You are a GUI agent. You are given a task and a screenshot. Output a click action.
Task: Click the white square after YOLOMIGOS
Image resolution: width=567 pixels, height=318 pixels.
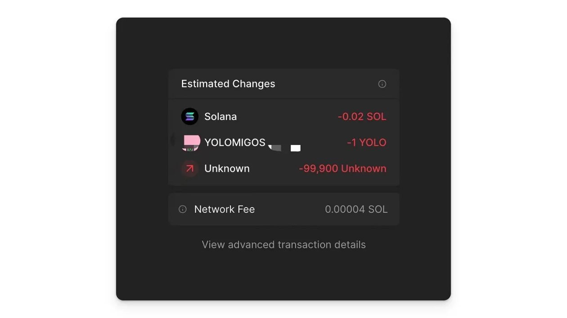pos(296,148)
